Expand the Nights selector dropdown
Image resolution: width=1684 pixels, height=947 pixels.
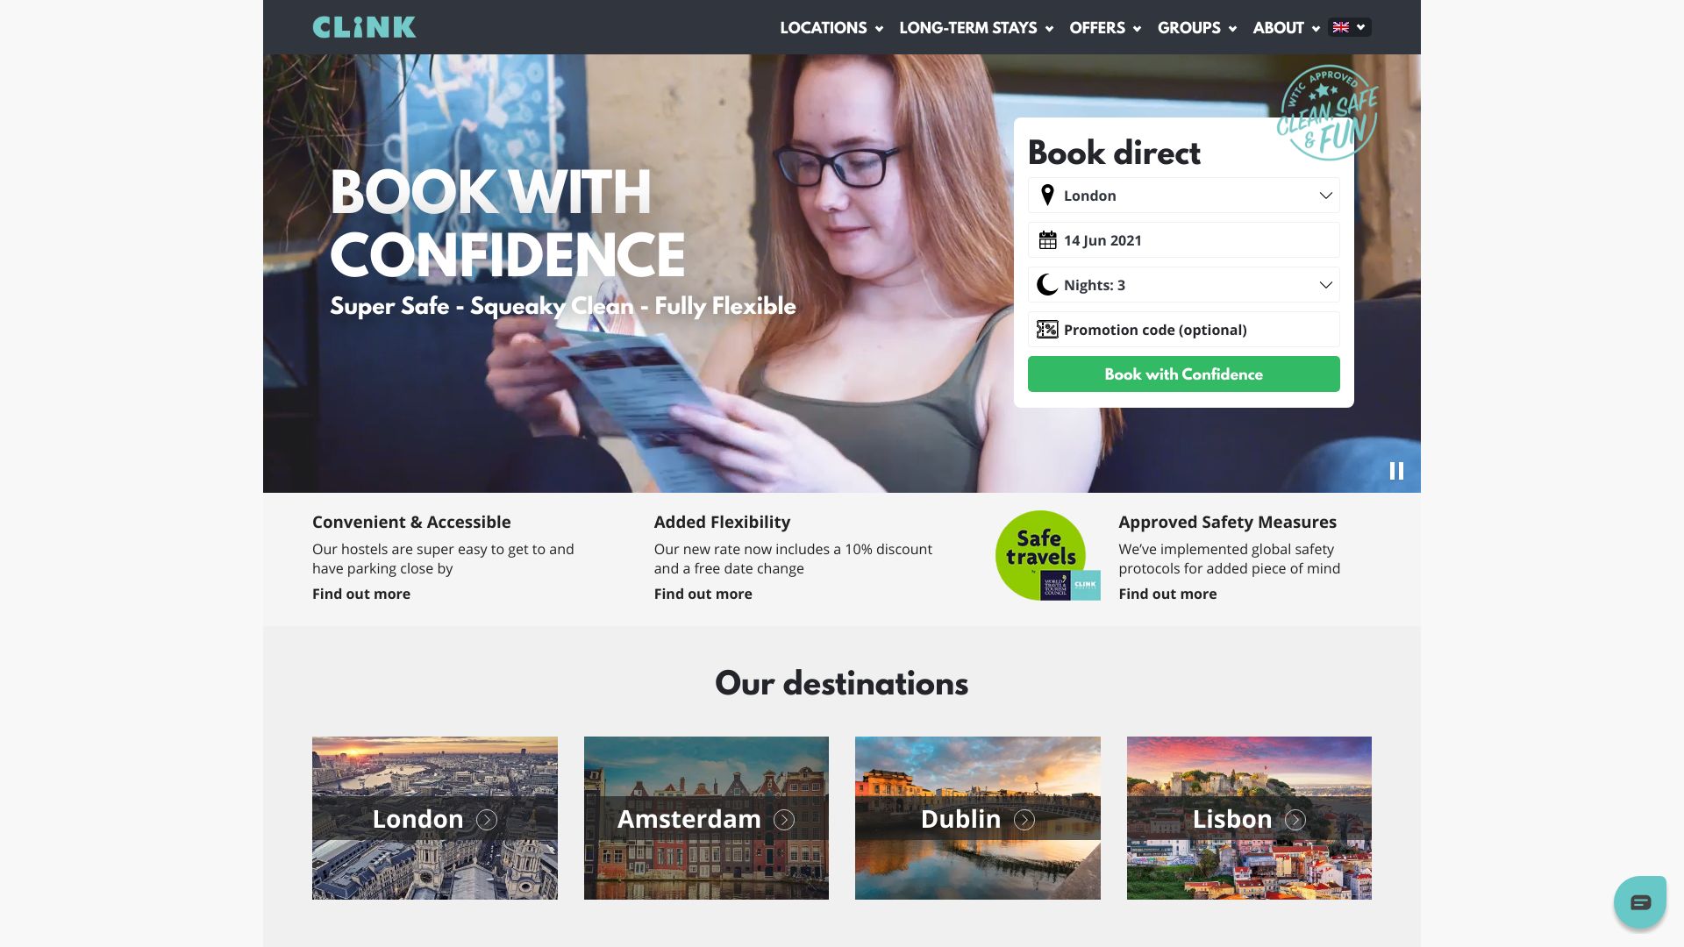1325,284
